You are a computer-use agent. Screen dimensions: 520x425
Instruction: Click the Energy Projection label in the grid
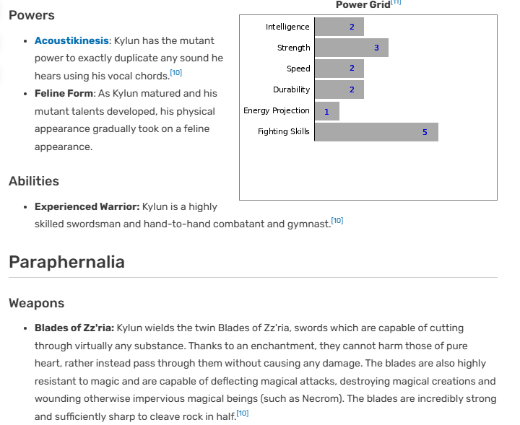point(276,110)
